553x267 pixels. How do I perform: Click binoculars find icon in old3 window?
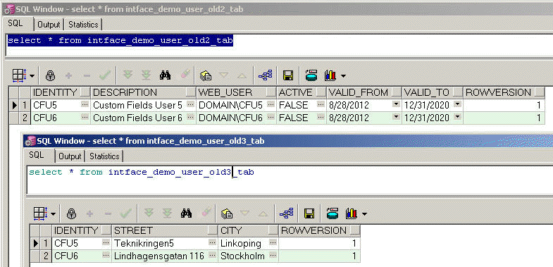[x=186, y=213]
